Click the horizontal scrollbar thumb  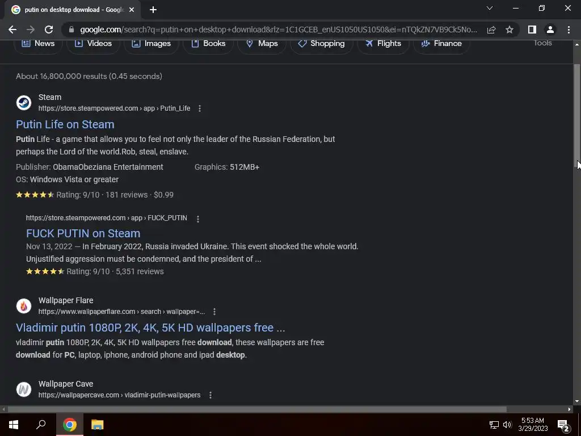point(257,409)
